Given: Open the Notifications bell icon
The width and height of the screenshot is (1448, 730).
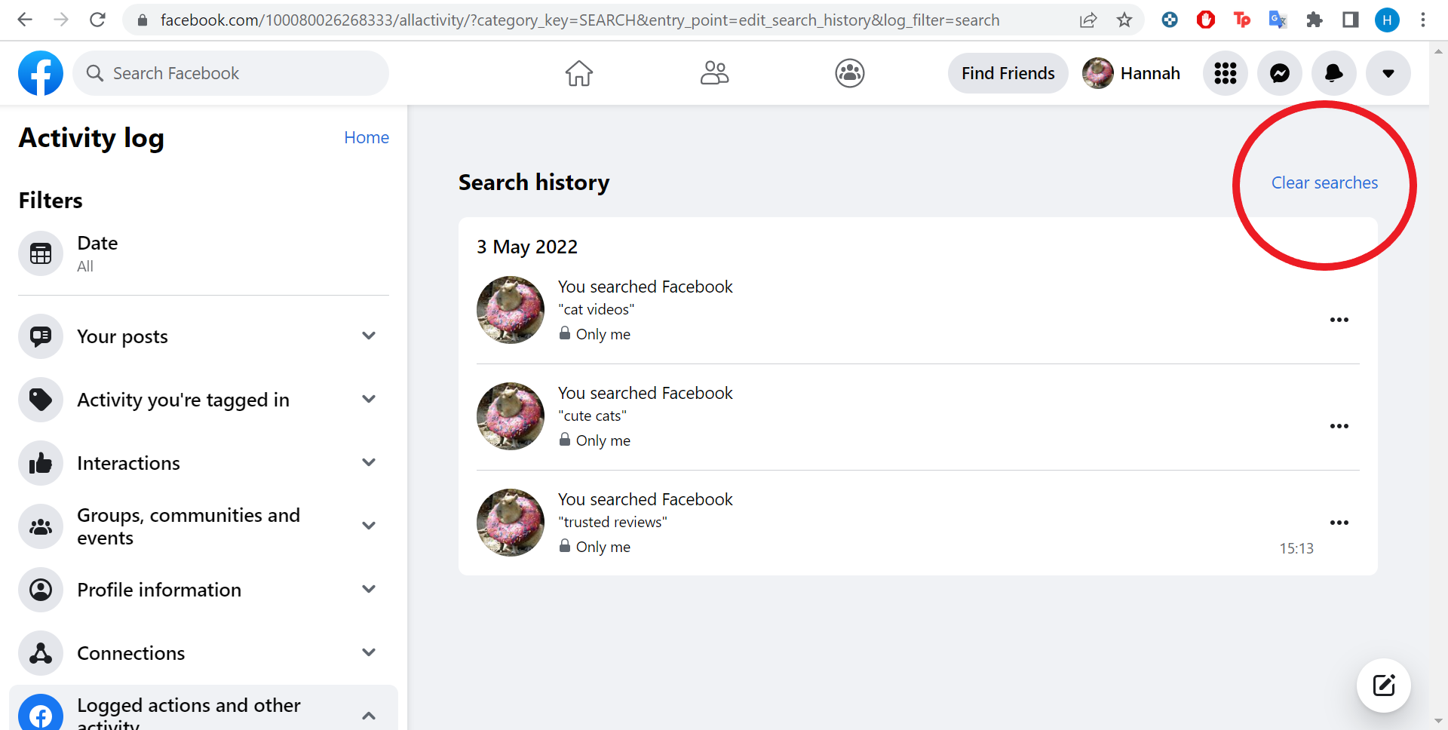Looking at the screenshot, I should point(1334,73).
